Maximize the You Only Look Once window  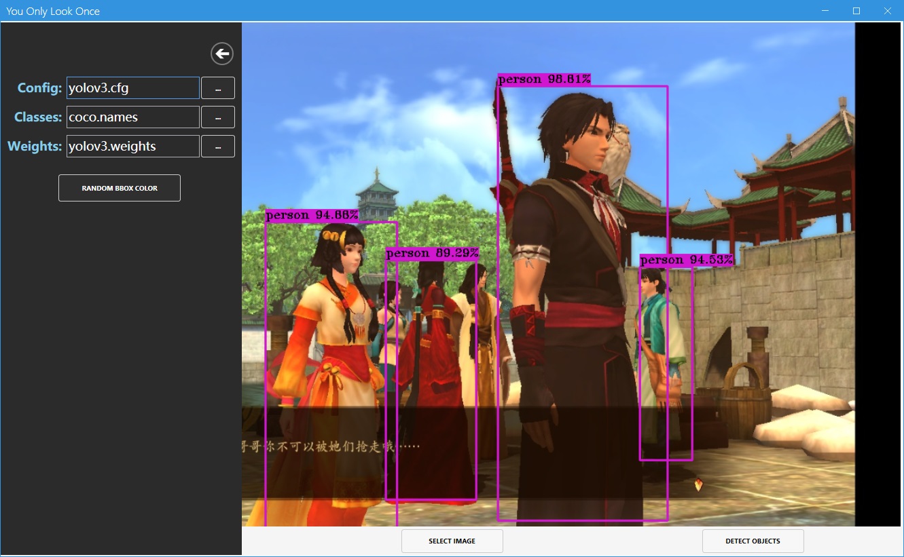click(x=856, y=11)
